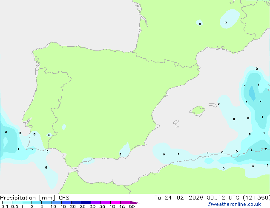Open the weatheronline.co.uk copyright link
Screen dimensions: 270x208
tap(234, 204)
